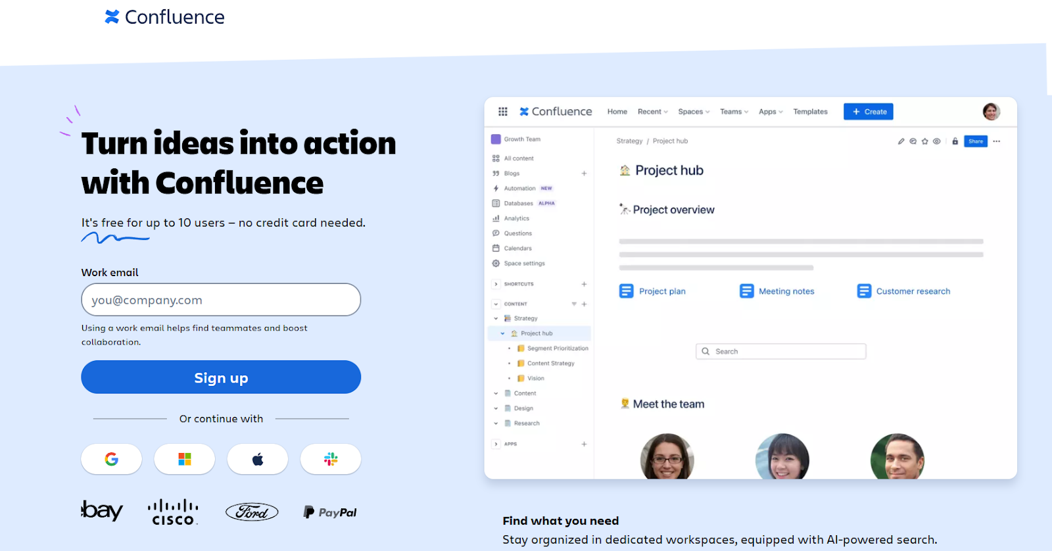The image size is (1052, 551).
Task: Expand the Design tree node
Action: (x=496, y=408)
